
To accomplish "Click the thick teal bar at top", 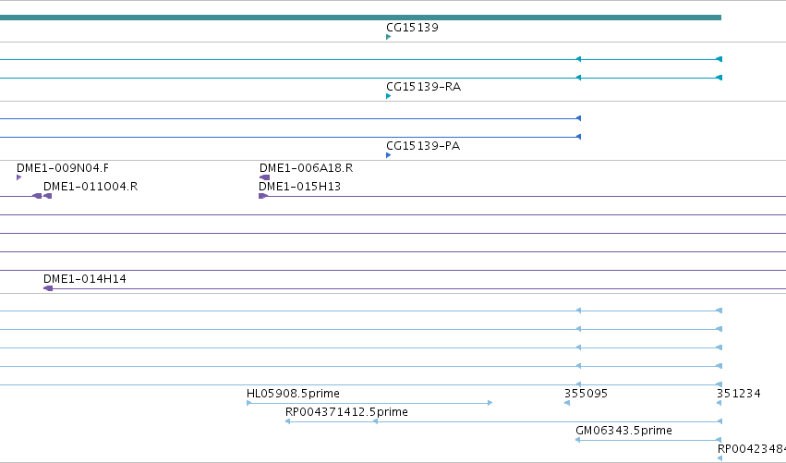I will 360,18.
